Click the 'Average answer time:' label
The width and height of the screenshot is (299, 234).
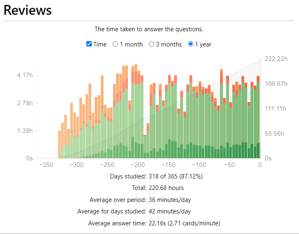(117, 223)
